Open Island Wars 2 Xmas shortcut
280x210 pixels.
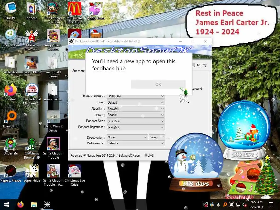[53, 121]
